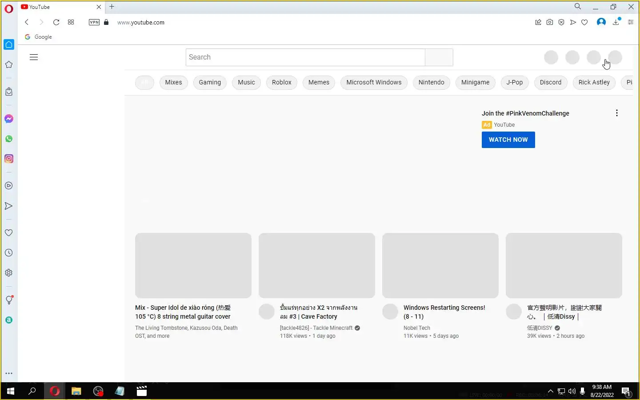Select the Minigame filter chip
Image resolution: width=640 pixels, height=400 pixels.
tap(475, 82)
